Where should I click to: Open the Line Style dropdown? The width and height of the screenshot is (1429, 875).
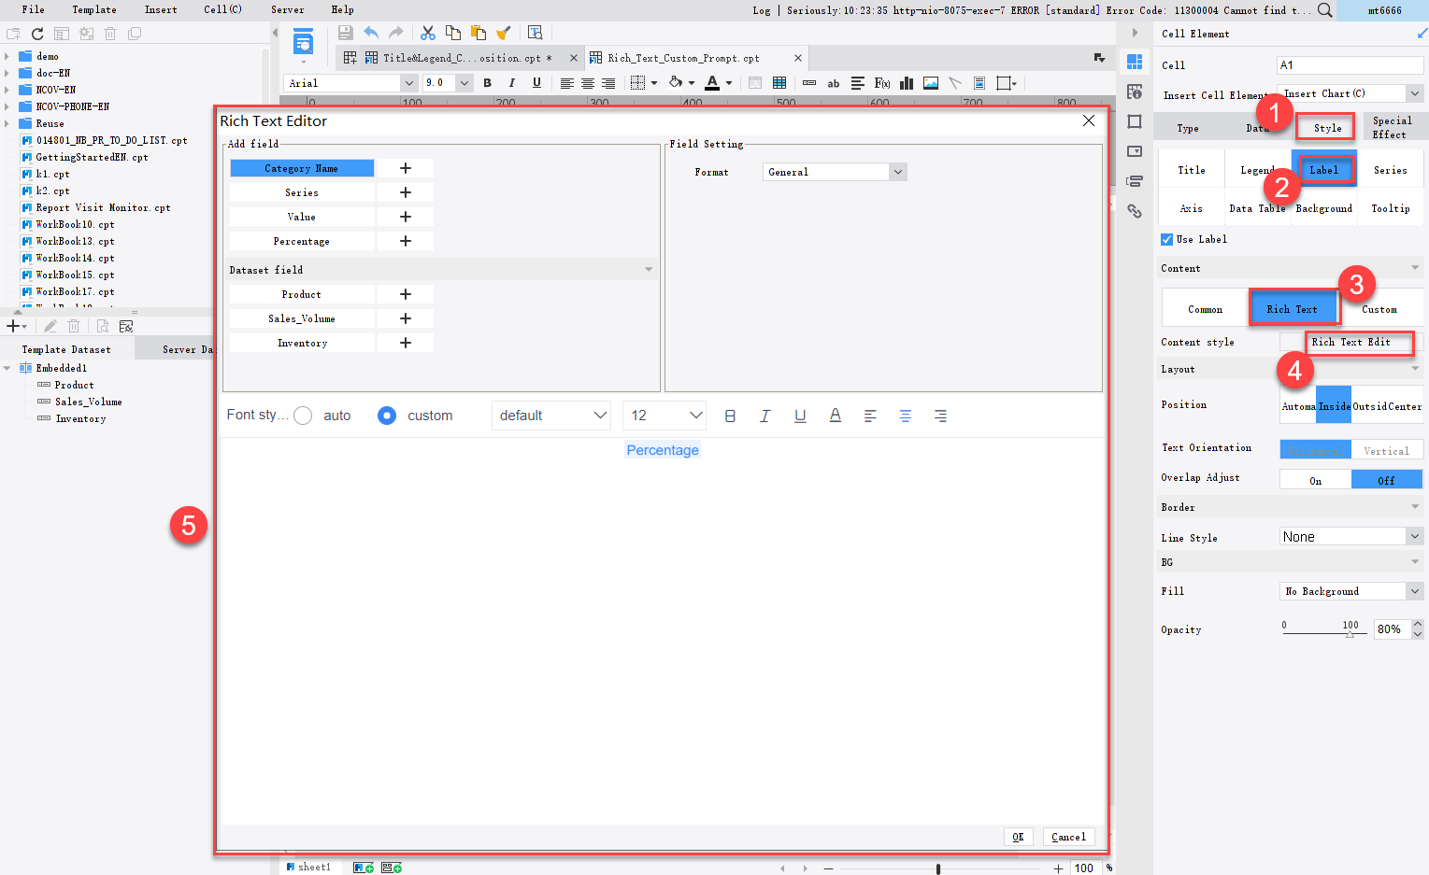tap(1350, 536)
